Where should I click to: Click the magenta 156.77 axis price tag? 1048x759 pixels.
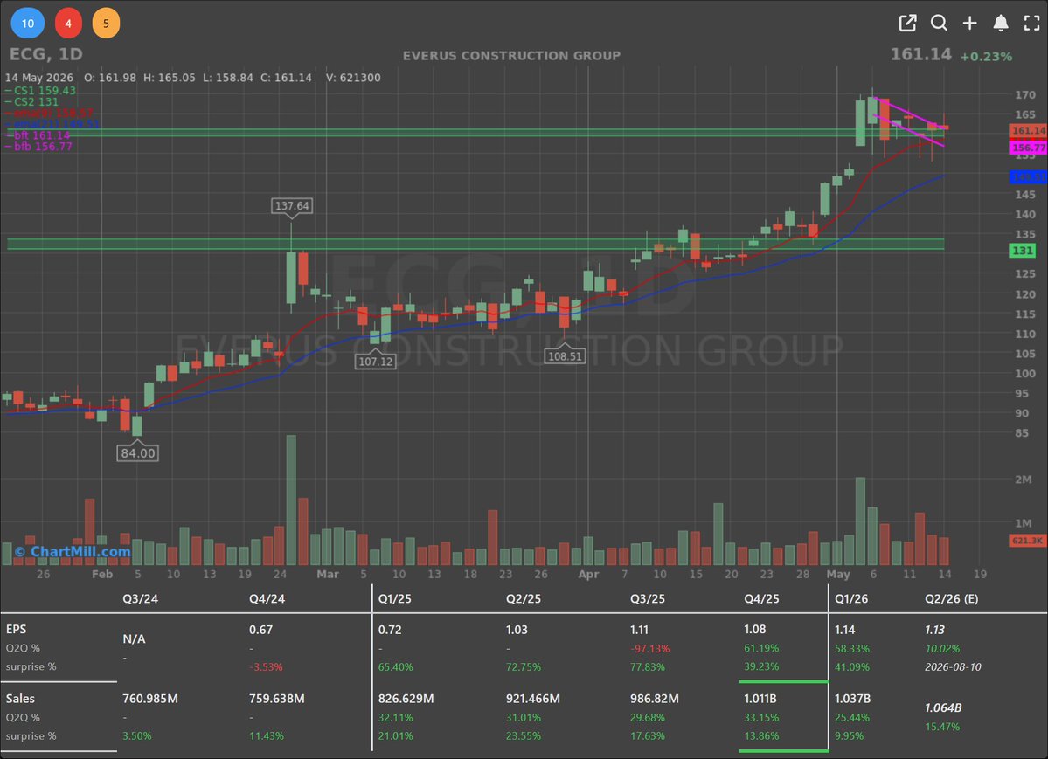pyautogui.click(x=1028, y=148)
